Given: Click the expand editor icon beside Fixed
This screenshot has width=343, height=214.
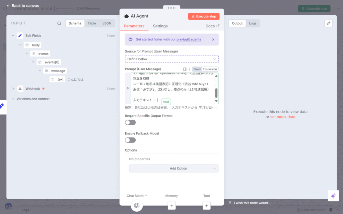Looking at the screenshot, I should point(185,69).
